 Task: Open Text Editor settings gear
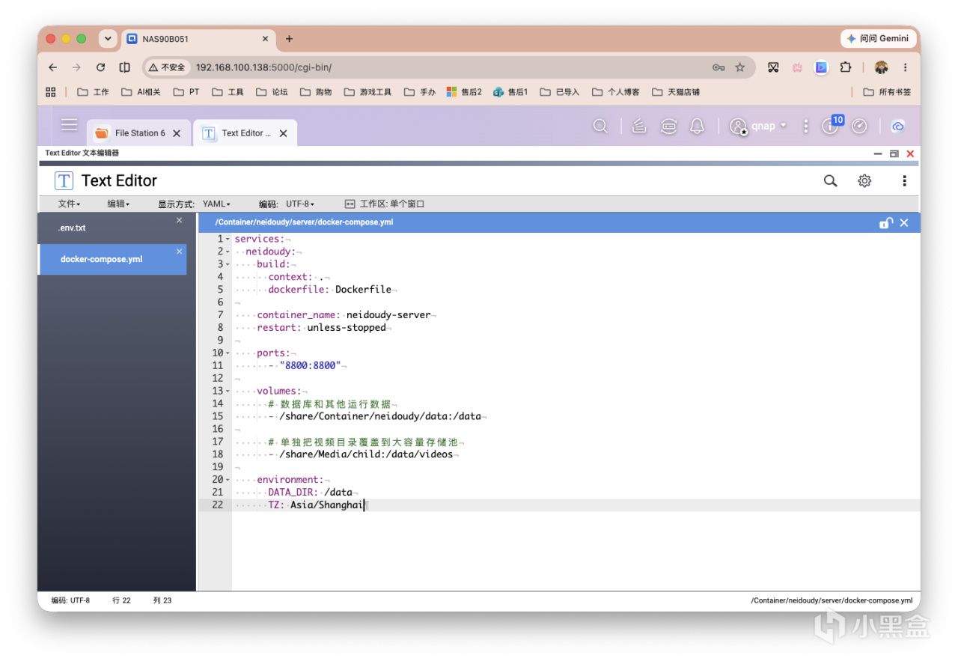tap(864, 180)
